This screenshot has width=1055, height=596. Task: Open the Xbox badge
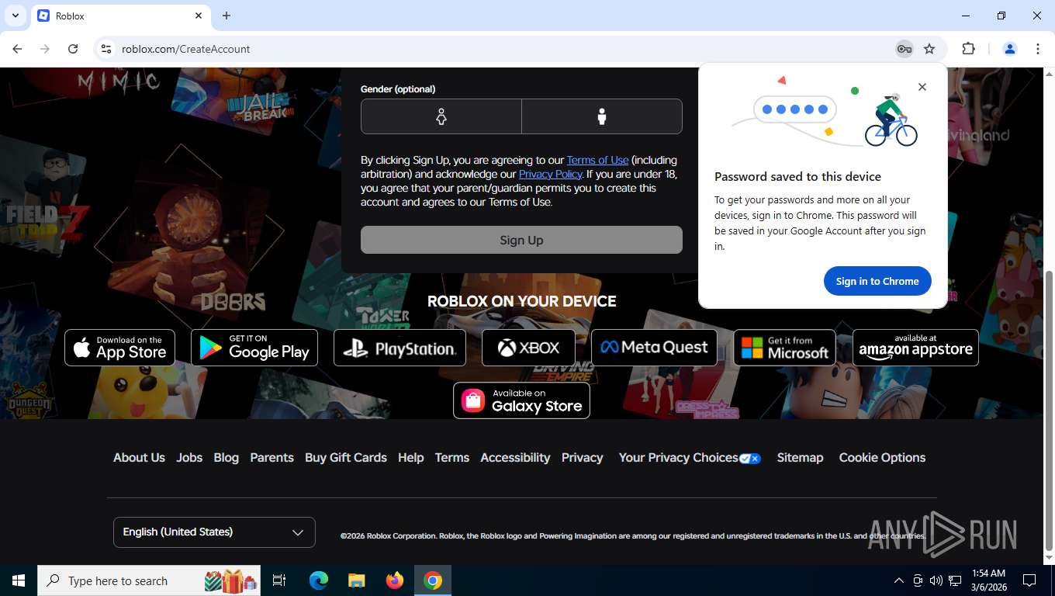point(528,348)
